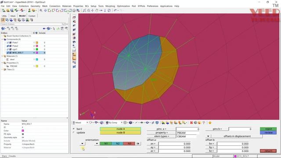Toggle mesh visibility of Plate2
This screenshot has height=158, width=281.
[11, 46]
